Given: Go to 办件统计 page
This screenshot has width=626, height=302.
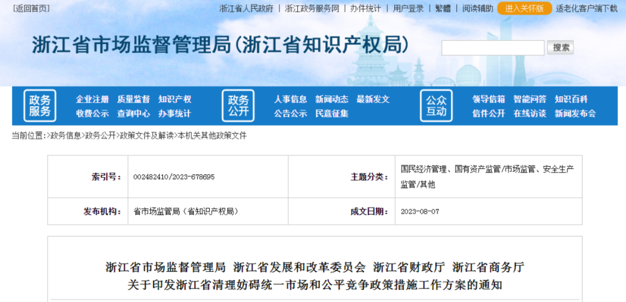Looking at the screenshot, I should (366, 8).
